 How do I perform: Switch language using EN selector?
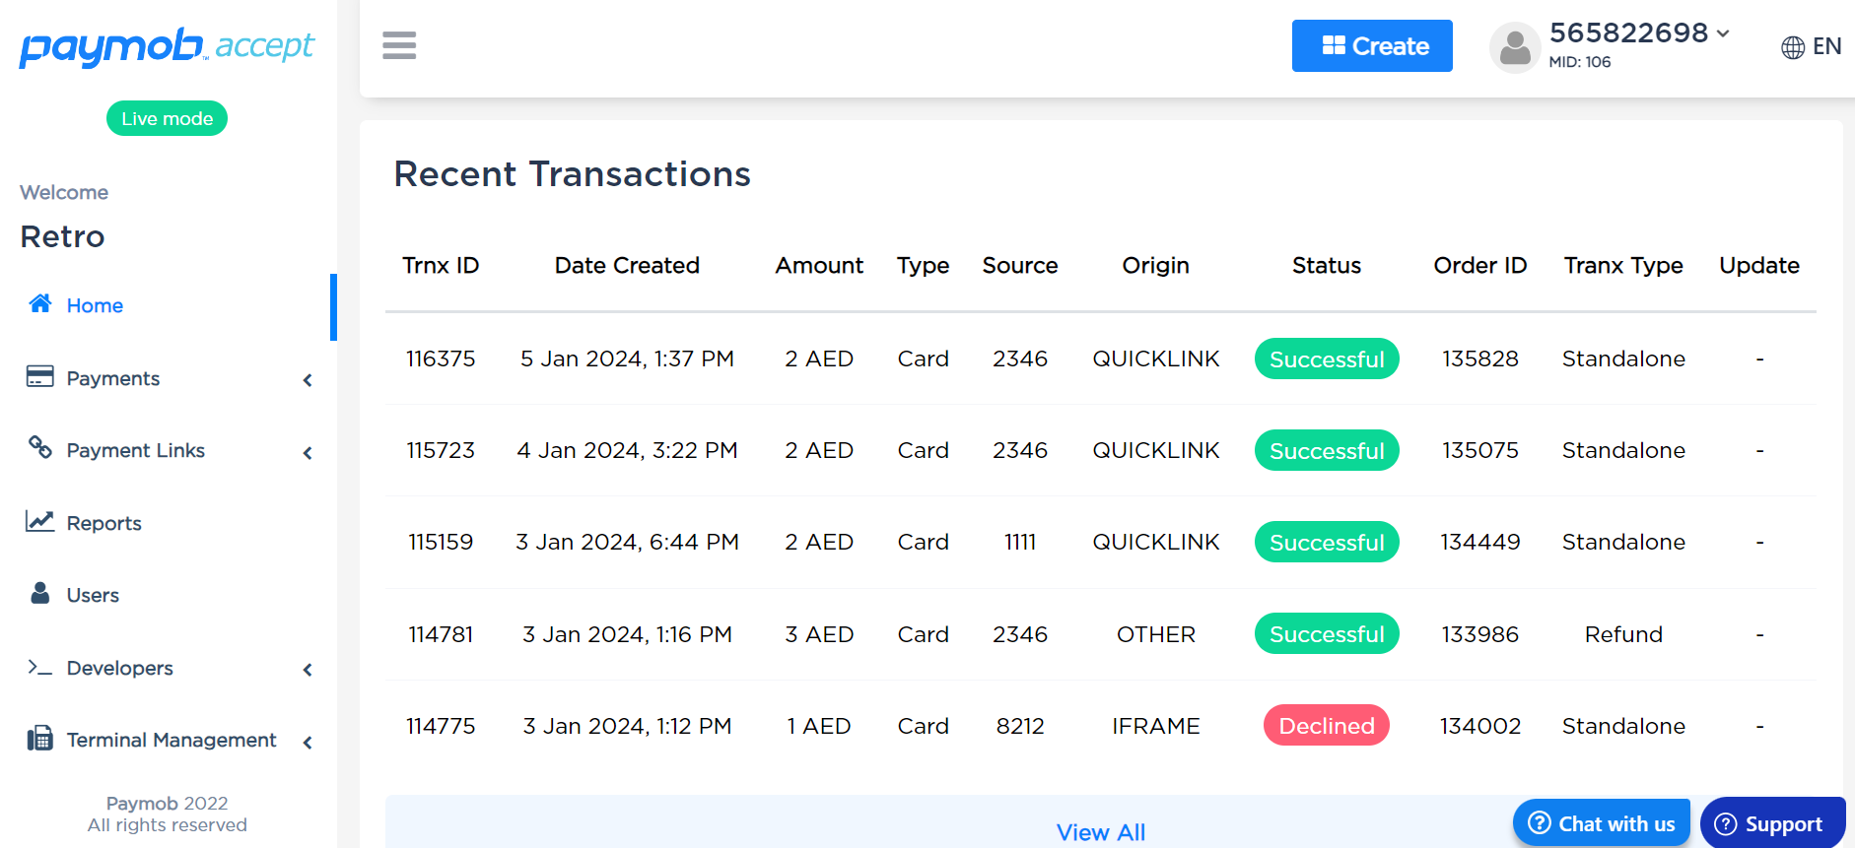(1811, 46)
